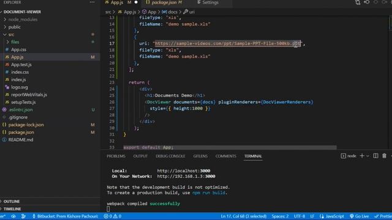
Task: Open the DEBUG CONSOLE panel tab
Action: click(170, 156)
